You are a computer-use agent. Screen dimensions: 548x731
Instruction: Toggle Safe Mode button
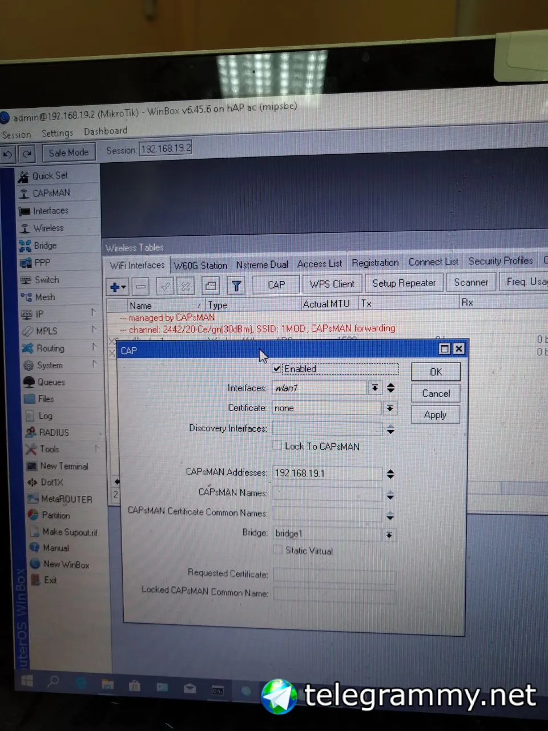pos(68,152)
